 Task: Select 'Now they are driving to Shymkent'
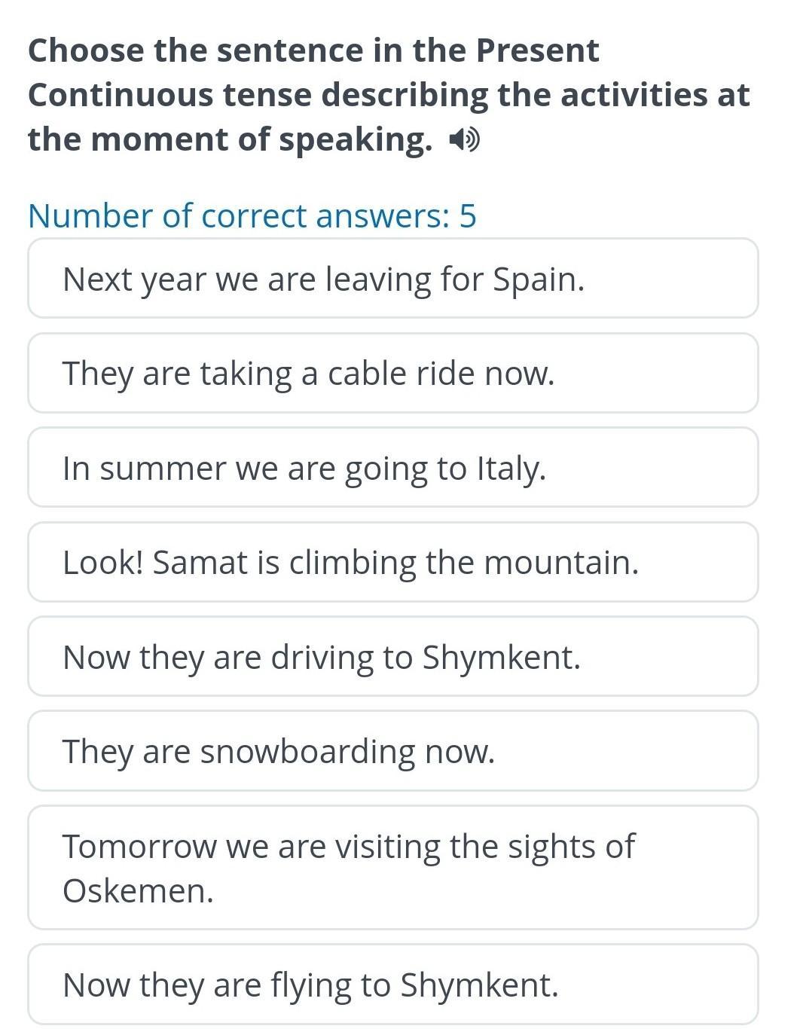coord(393,656)
